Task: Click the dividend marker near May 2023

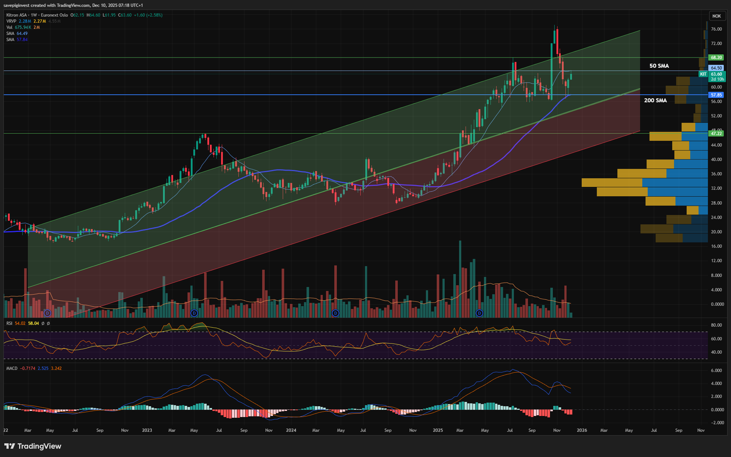Action: pyautogui.click(x=194, y=313)
